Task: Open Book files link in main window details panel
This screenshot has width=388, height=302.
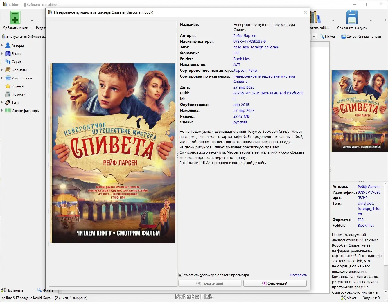Action: point(366,225)
